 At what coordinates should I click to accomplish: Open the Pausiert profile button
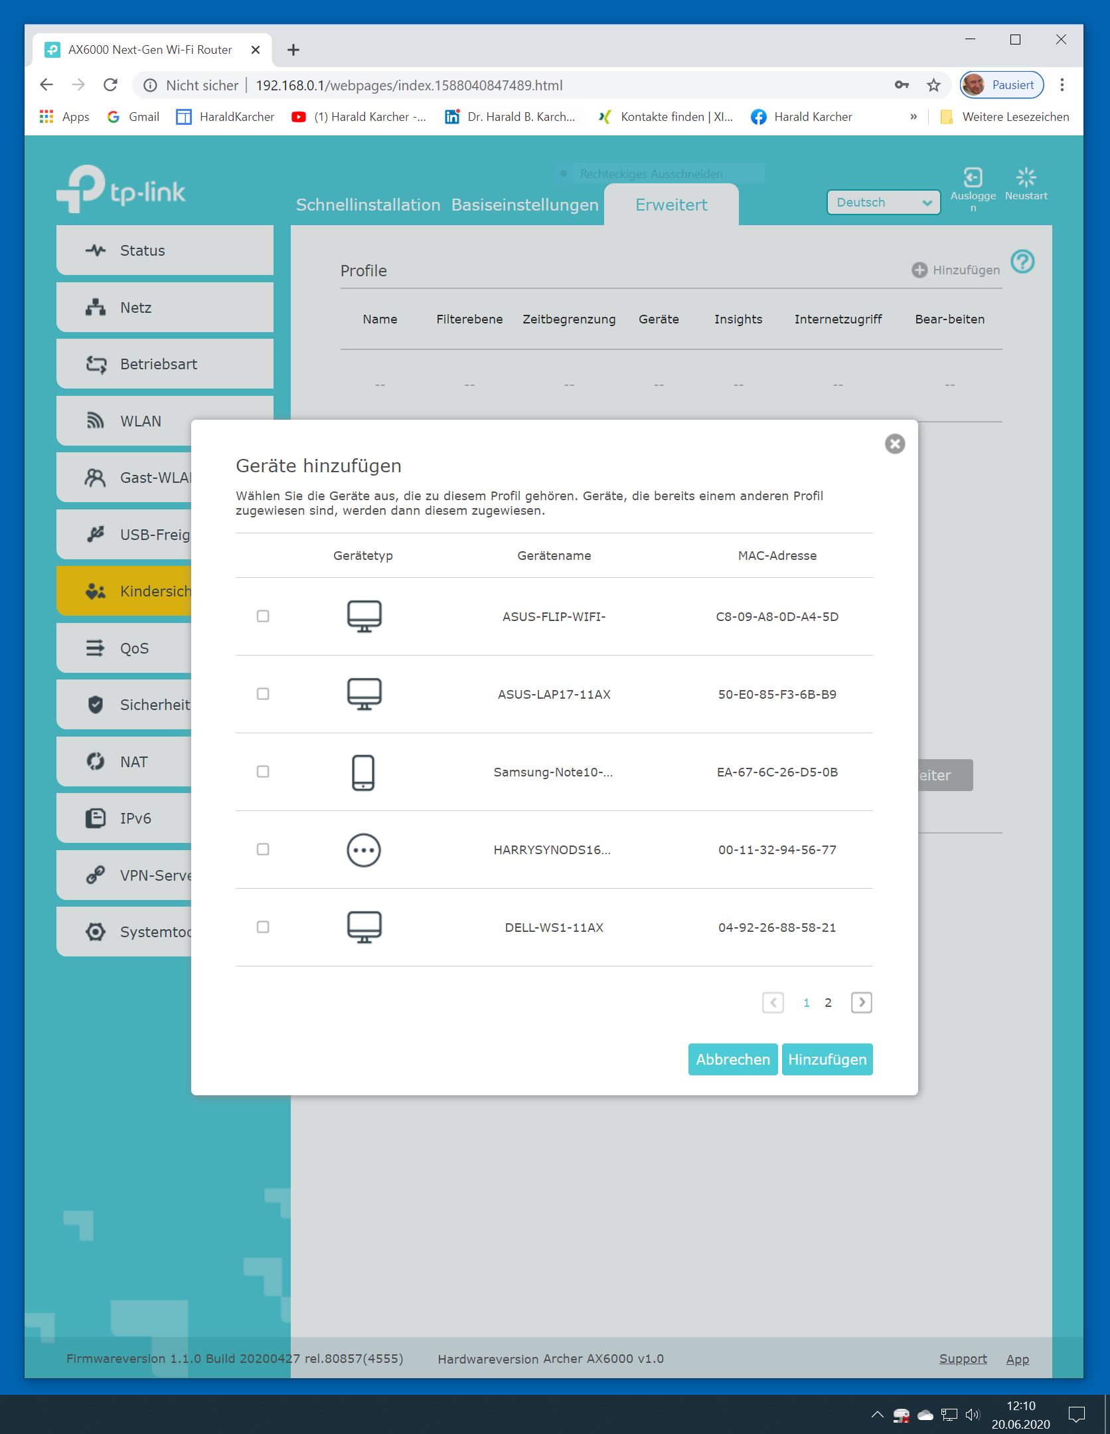tap(1002, 85)
